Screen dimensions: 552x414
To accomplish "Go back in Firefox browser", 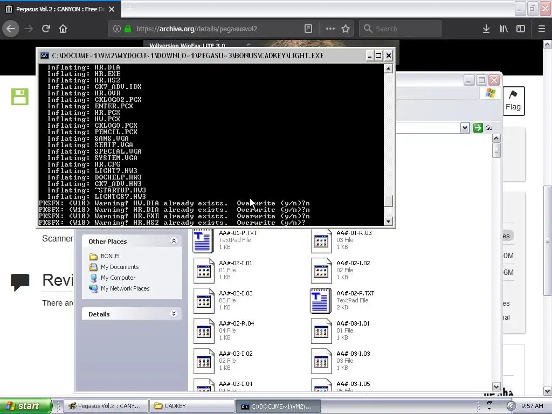I will coord(11,29).
